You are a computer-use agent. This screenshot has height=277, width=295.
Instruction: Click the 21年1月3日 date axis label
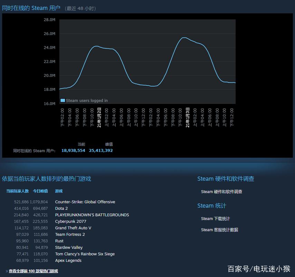(x=188, y=117)
